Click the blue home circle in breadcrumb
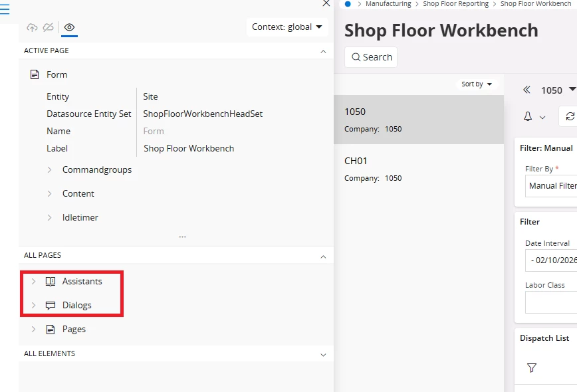Screen dimensions: 577x392 point(348,4)
